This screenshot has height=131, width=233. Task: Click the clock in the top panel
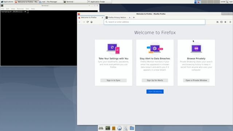click(222, 2)
